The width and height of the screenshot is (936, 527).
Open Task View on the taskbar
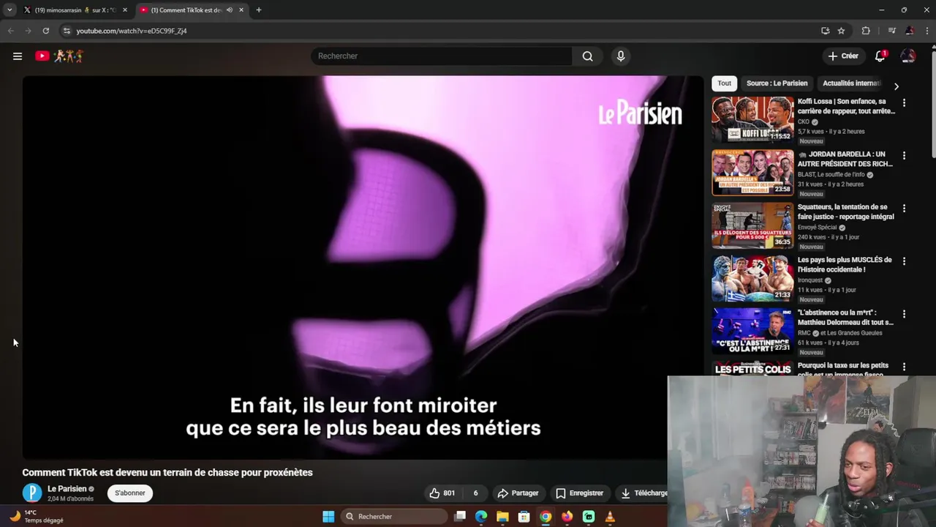[460, 517]
